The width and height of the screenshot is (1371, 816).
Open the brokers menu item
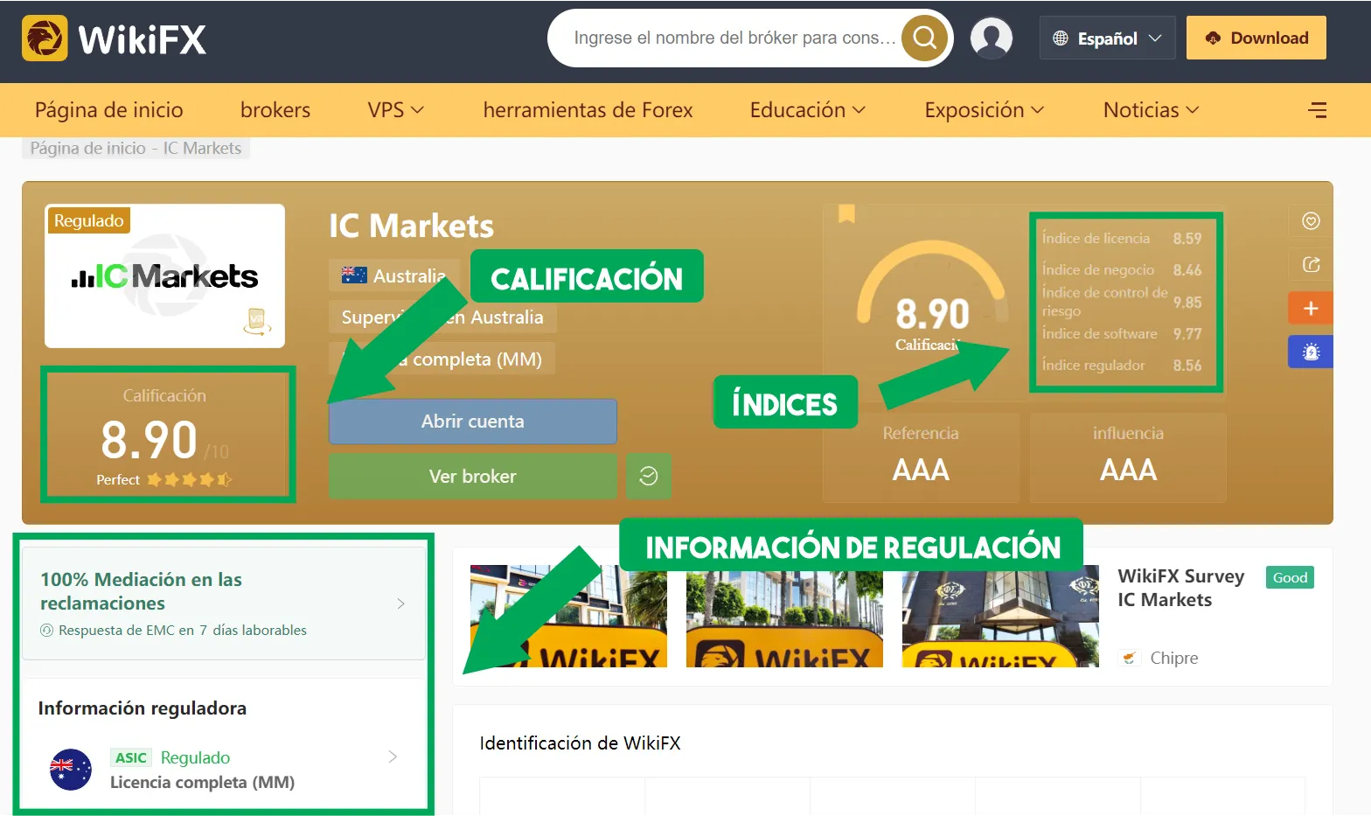(x=275, y=110)
